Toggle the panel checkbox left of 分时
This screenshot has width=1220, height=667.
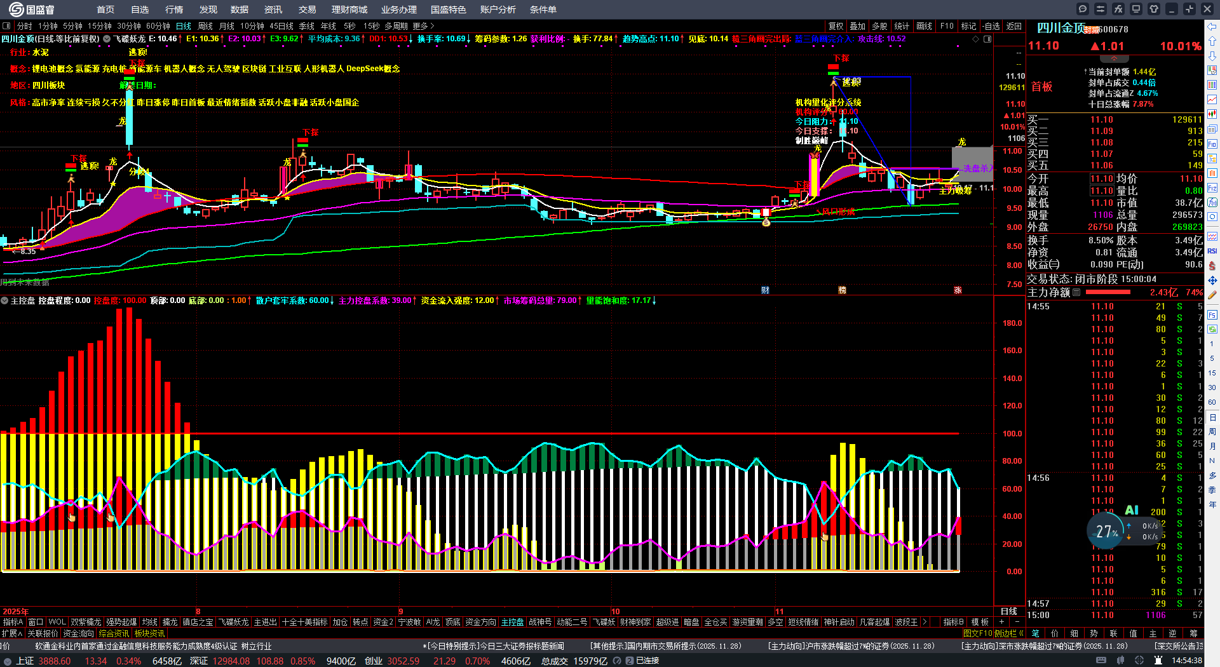(6, 26)
